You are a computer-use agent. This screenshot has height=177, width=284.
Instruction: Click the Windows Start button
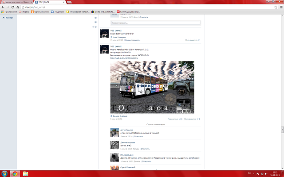pyautogui.click(x=4, y=173)
